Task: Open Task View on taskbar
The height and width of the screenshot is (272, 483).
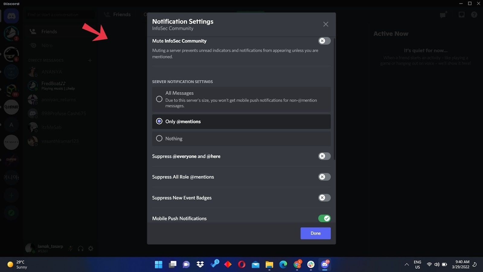Action: tap(172, 264)
